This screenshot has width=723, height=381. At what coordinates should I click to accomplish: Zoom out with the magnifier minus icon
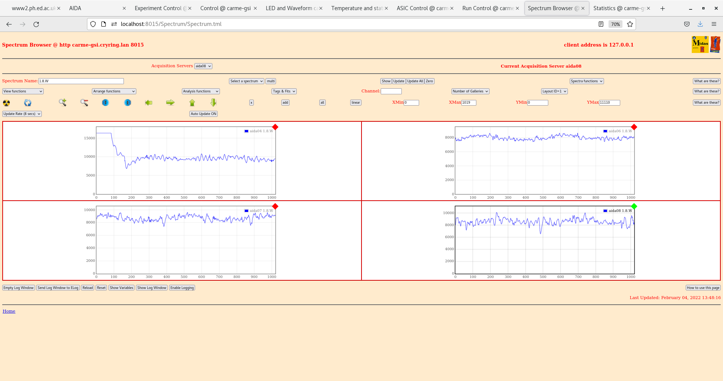(x=84, y=103)
